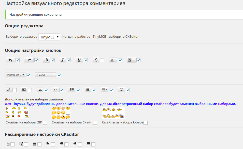Click the redo arrow button icon
This screenshot has height=149, width=243.
pos(29,60)
